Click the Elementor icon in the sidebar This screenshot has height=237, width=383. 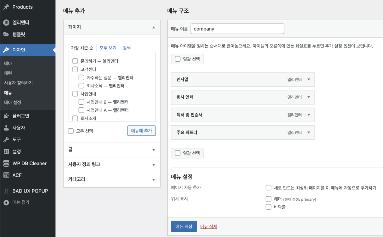(6, 22)
